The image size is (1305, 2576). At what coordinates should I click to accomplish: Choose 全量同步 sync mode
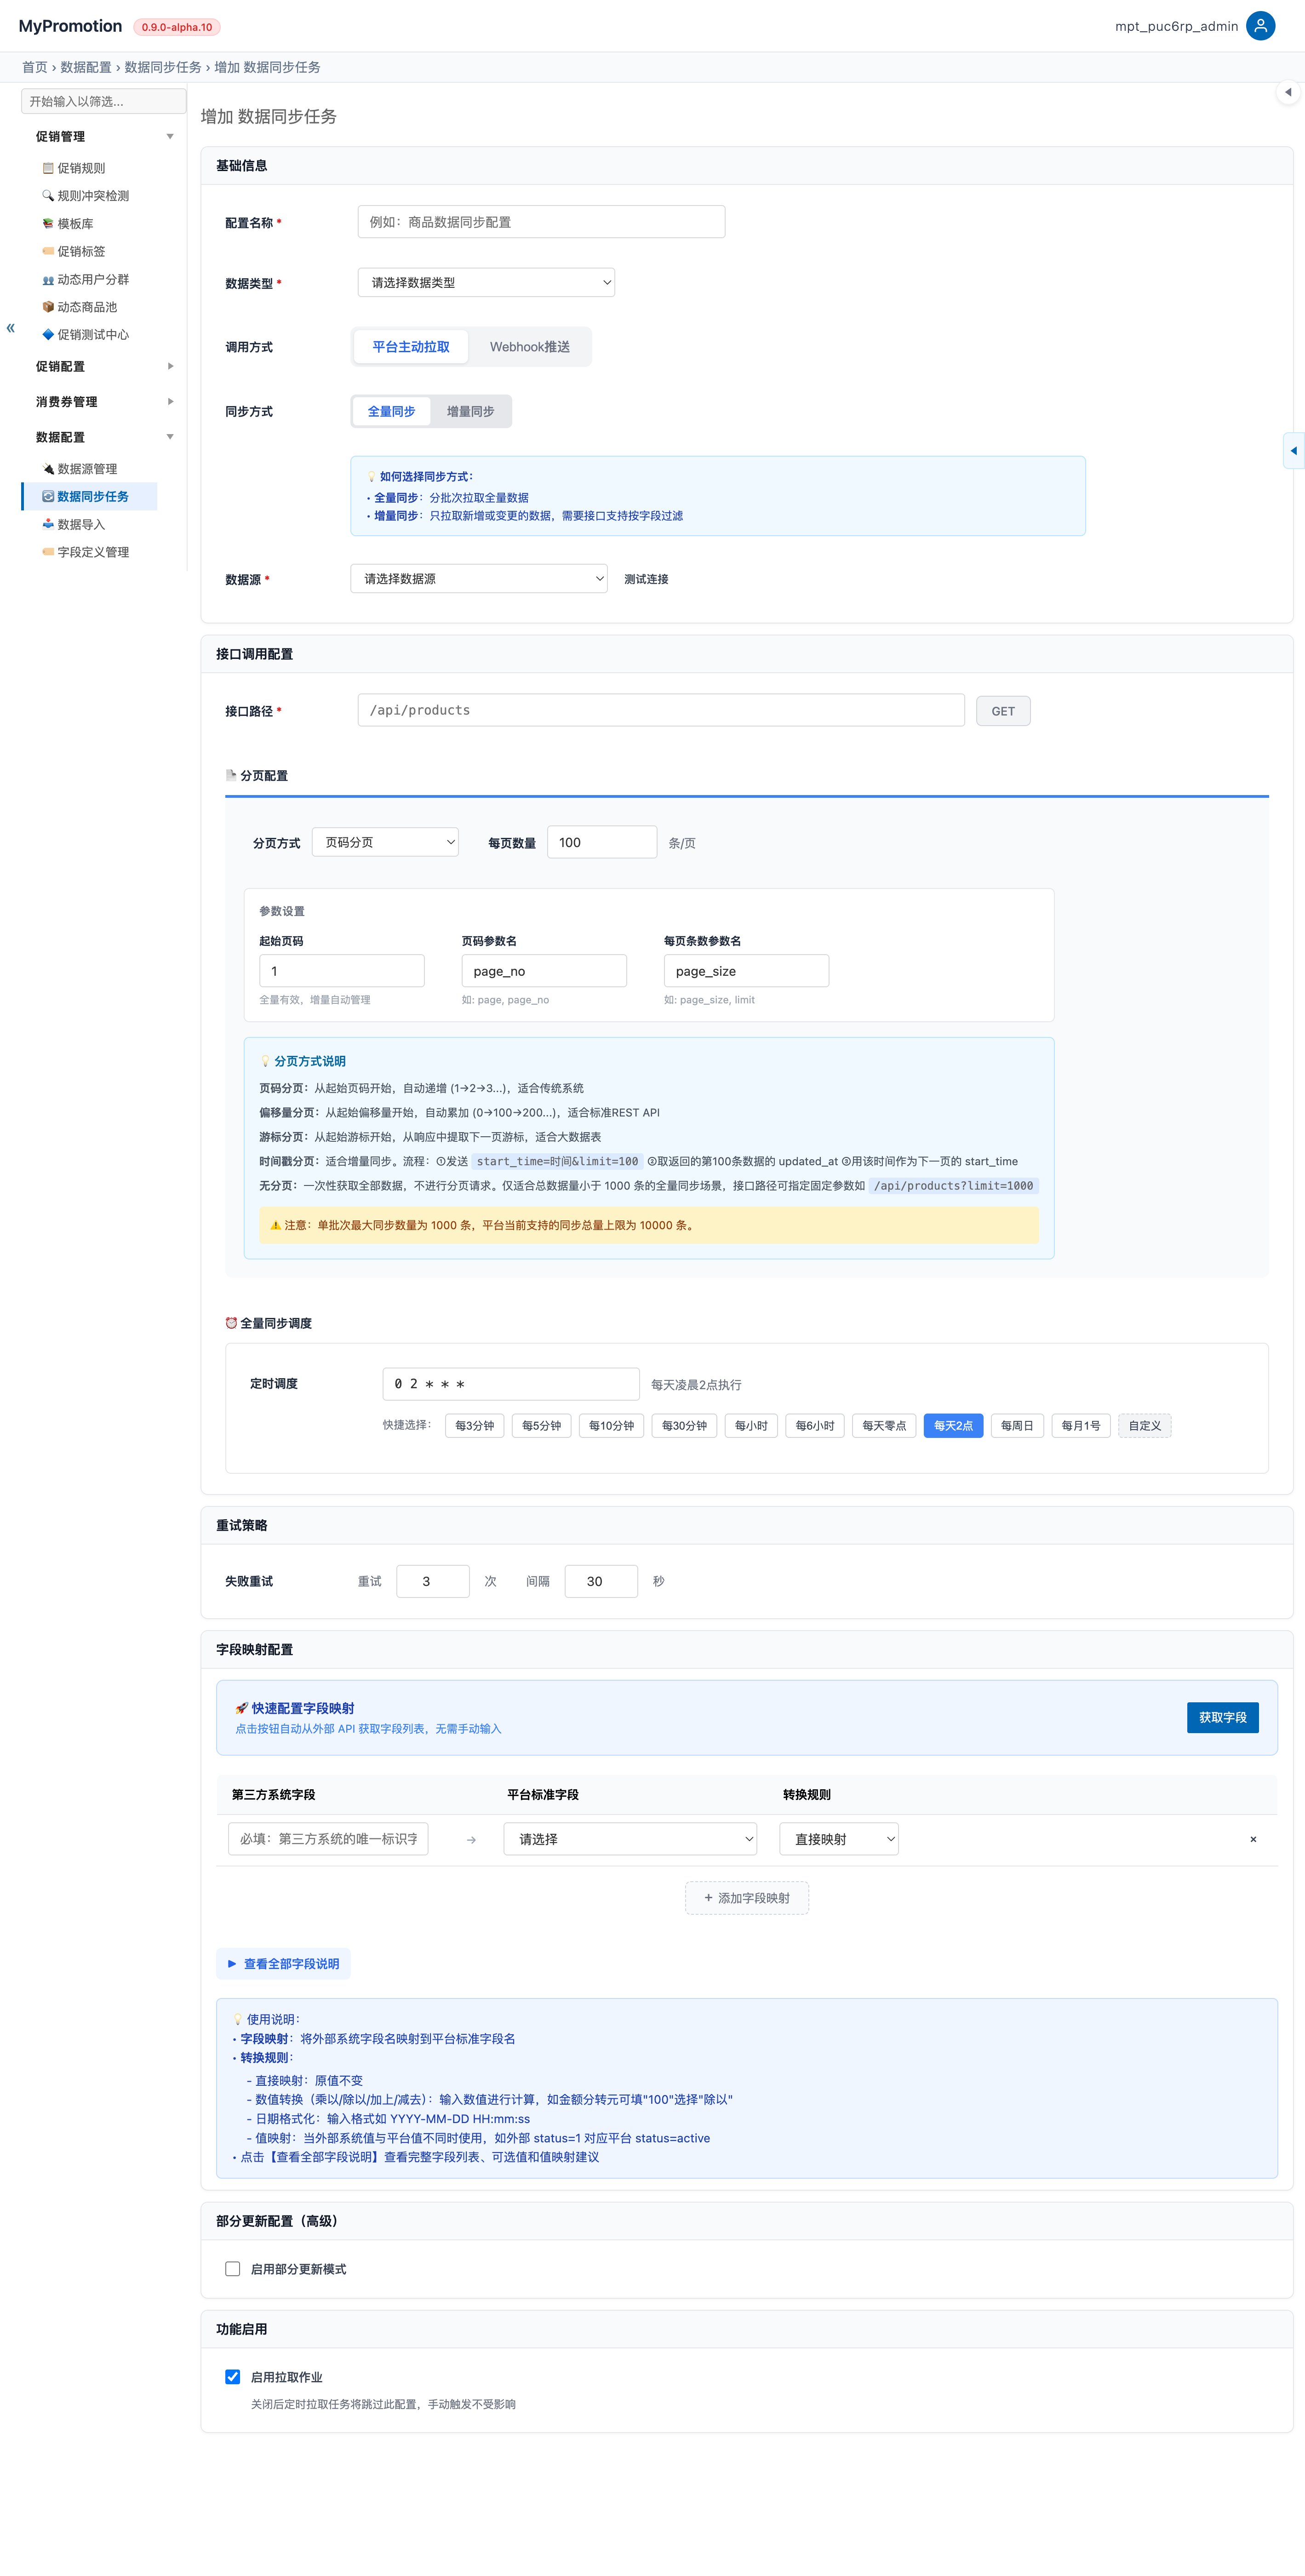pos(391,411)
